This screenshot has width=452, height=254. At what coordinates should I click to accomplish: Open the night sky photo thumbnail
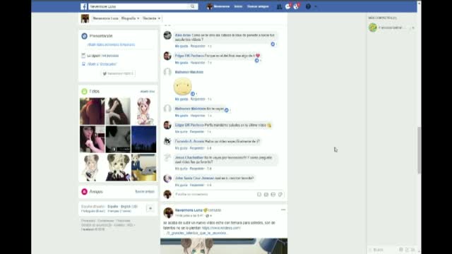[143, 139]
